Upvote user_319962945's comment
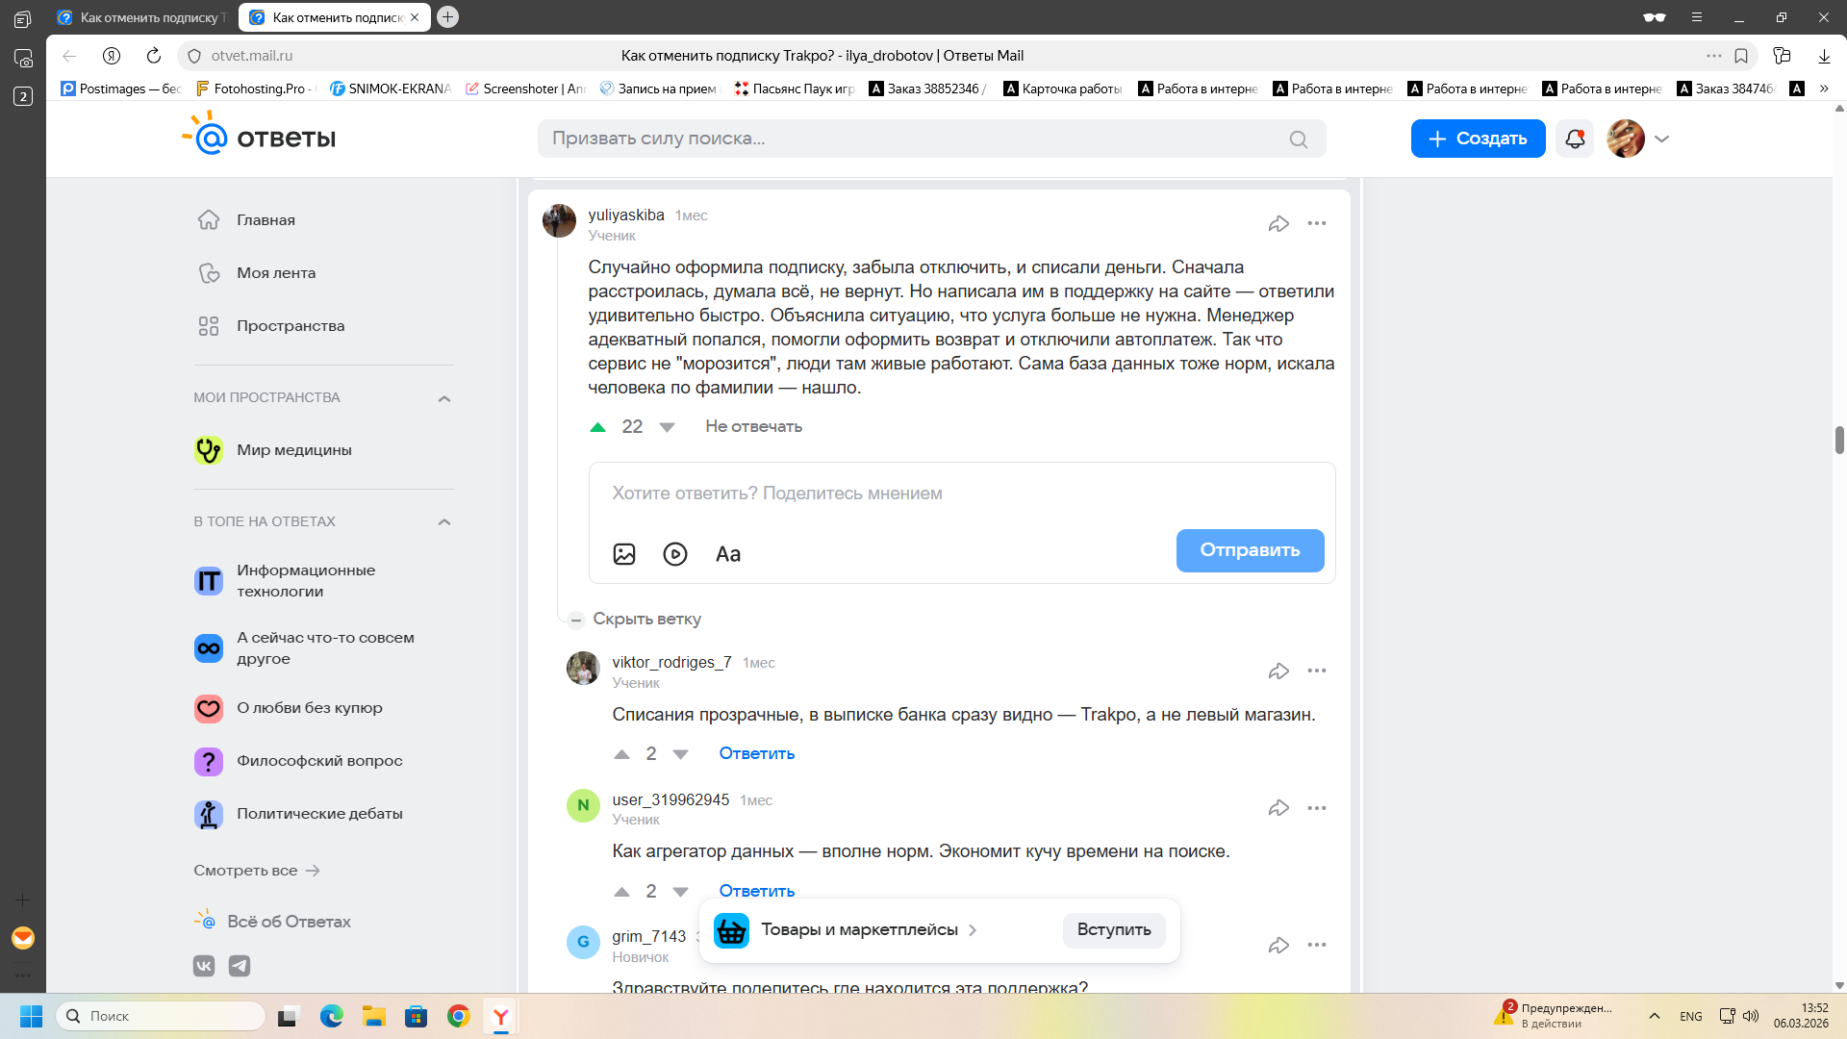Image resolution: width=1847 pixels, height=1039 pixels. point(622,892)
